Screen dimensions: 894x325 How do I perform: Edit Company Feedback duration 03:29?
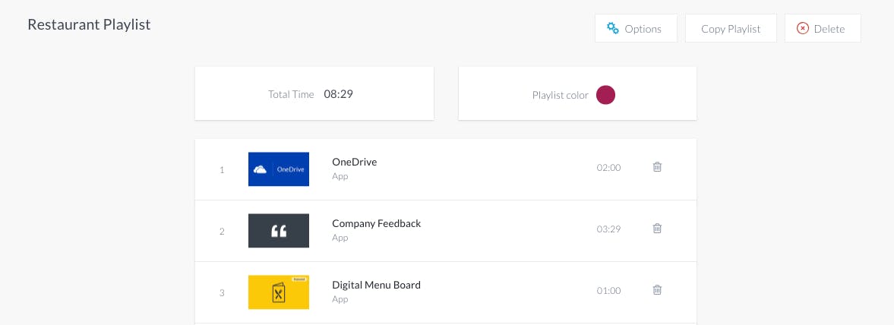[x=608, y=229]
